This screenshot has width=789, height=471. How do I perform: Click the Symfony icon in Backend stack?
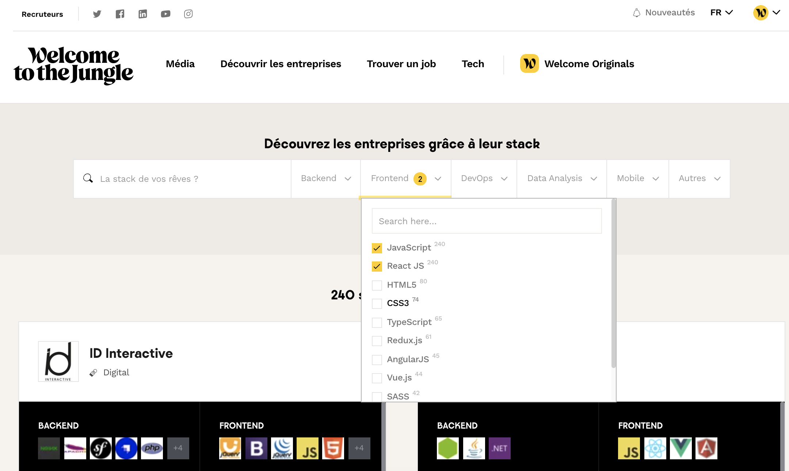(x=101, y=448)
